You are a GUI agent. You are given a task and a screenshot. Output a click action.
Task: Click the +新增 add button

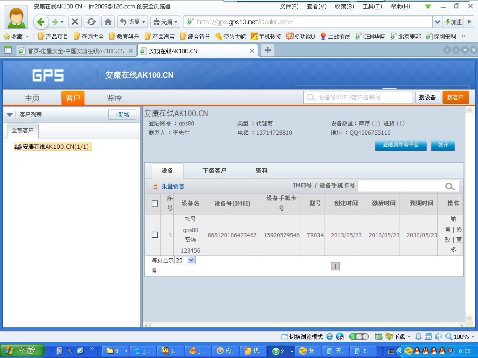(122, 115)
